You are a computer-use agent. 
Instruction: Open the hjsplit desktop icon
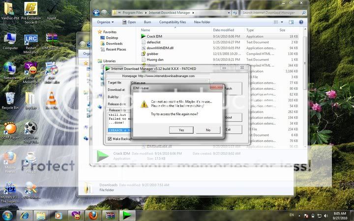(x=52, y=11)
